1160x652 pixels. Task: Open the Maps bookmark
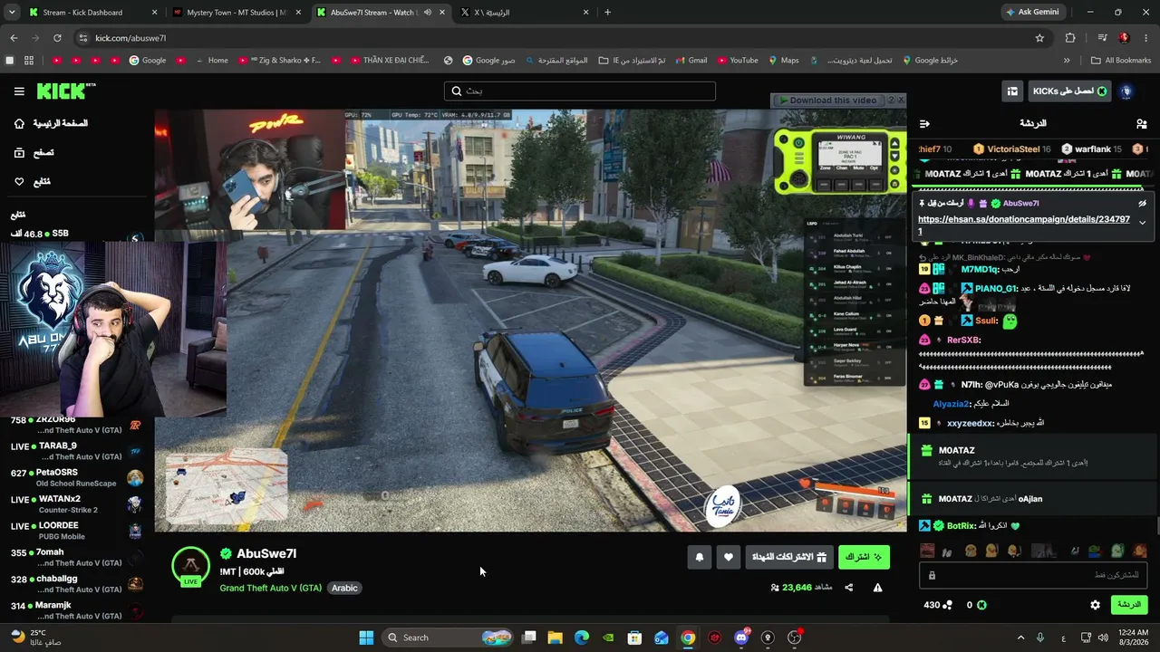click(783, 61)
